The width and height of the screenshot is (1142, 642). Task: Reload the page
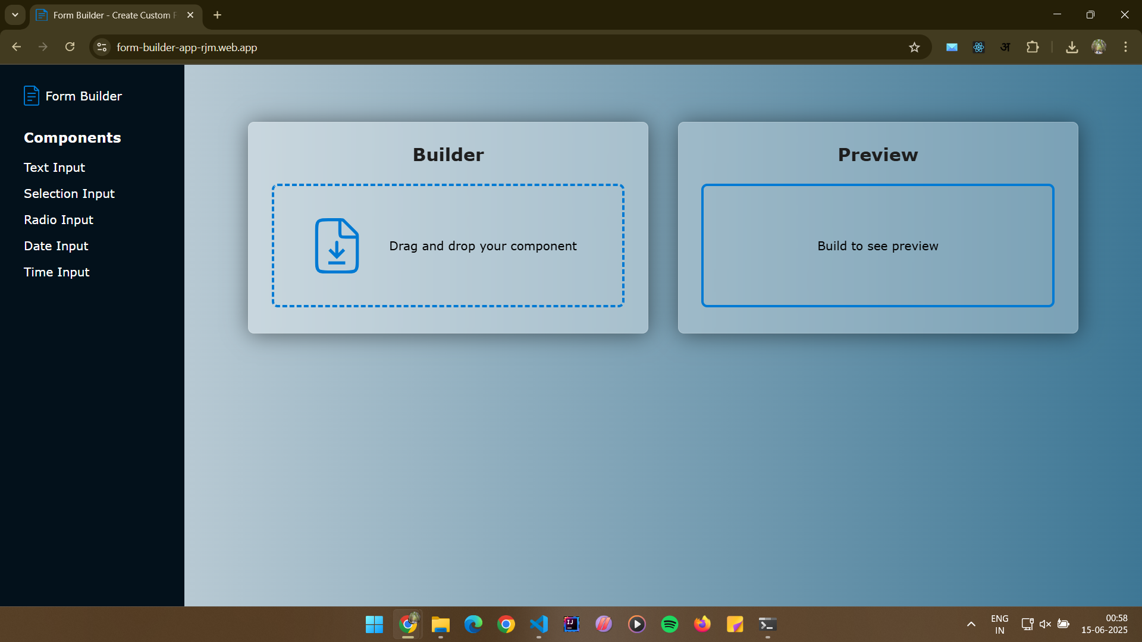point(70,48)
